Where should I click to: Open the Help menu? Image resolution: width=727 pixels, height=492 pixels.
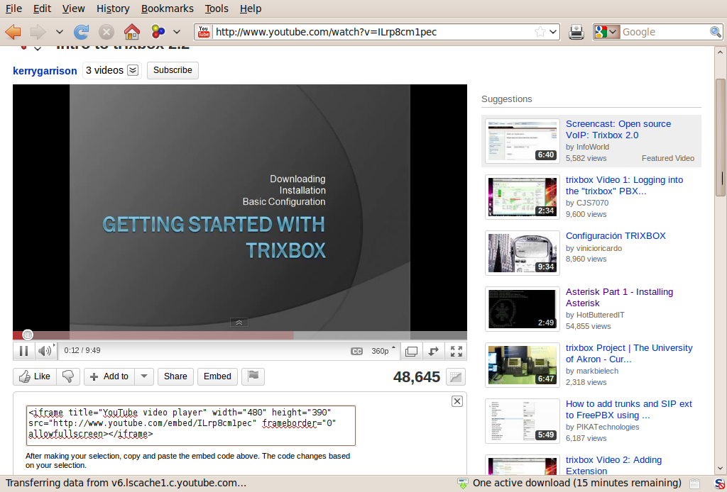[x=251, y=9]
